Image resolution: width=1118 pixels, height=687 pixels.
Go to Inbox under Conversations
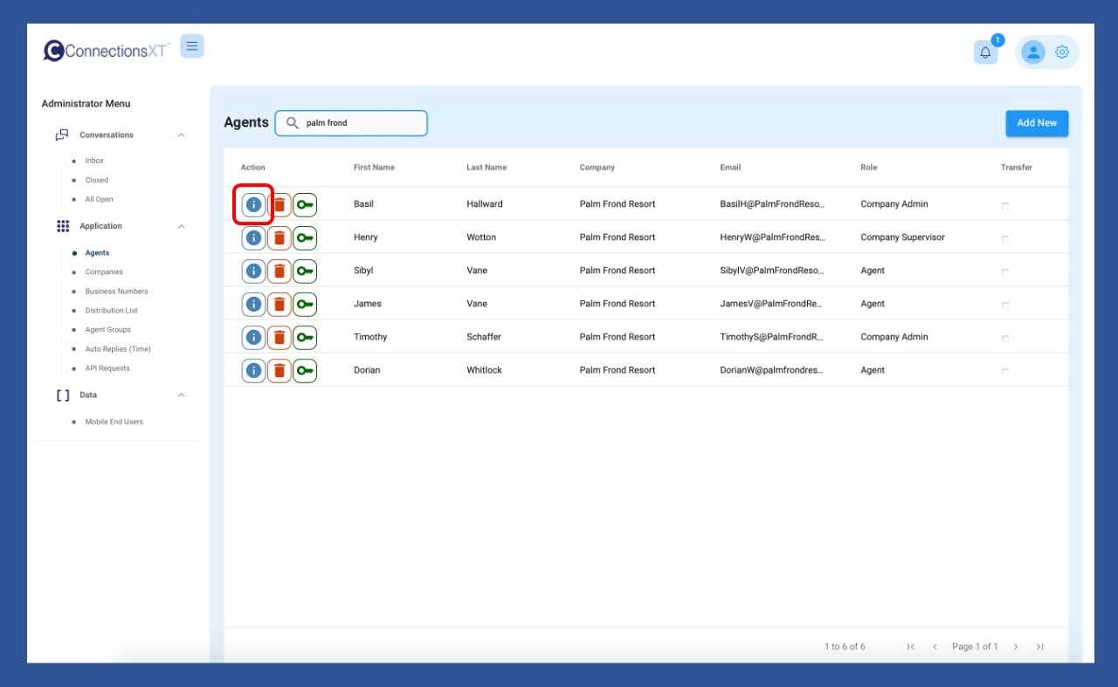point(94,161)
